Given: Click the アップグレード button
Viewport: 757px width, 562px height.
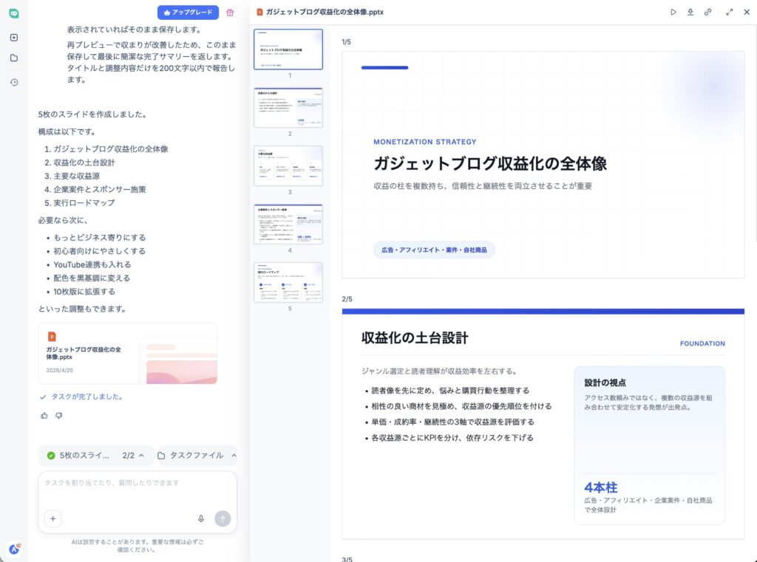Looking at the screenshot, I should coord(188,13).
